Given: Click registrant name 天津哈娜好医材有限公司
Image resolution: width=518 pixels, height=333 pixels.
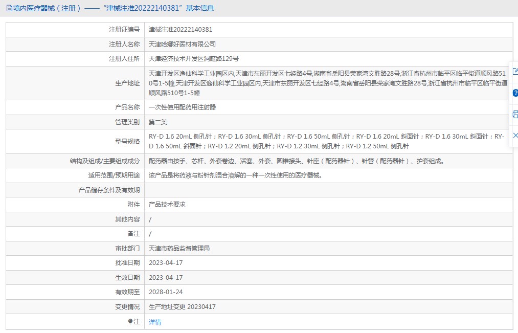Looking at the screenshot, I should [182, 45].
